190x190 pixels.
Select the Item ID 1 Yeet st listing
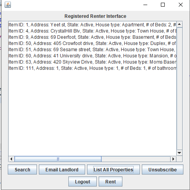92,25
